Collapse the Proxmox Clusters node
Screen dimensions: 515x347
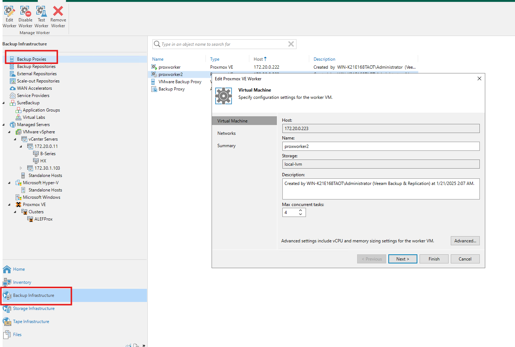tap(15, 212)
